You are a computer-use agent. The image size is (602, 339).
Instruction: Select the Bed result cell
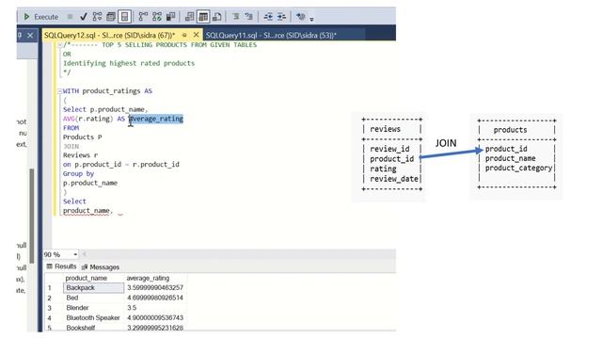[93, 298]
